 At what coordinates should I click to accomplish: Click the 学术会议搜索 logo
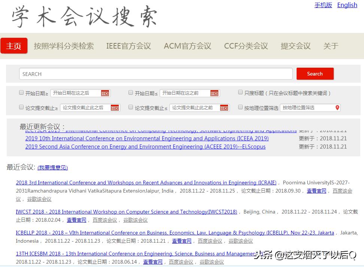click(x=82, y=16)
